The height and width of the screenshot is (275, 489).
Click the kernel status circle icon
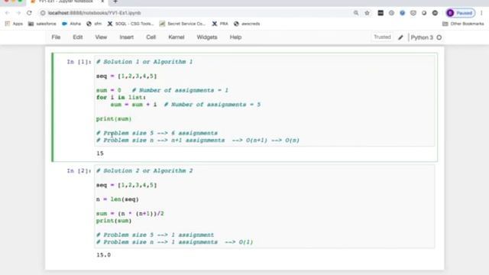pyautogui.click(x=439, y=37)
